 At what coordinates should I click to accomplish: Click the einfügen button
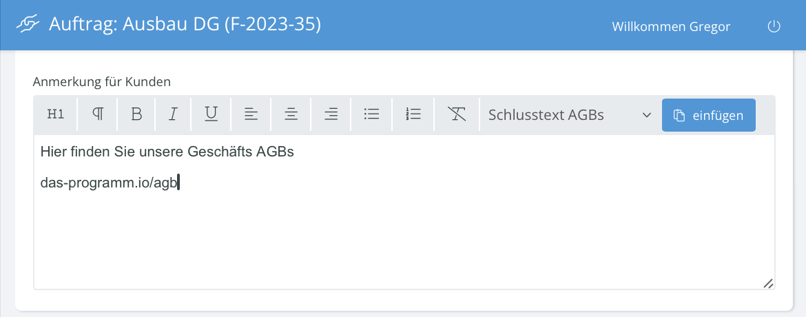point(708,115)
